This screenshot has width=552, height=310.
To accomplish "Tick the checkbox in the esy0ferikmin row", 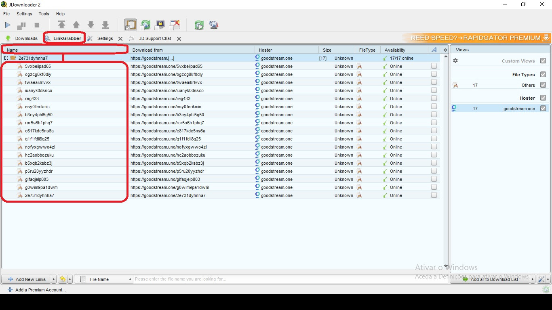I will point(434,106).
